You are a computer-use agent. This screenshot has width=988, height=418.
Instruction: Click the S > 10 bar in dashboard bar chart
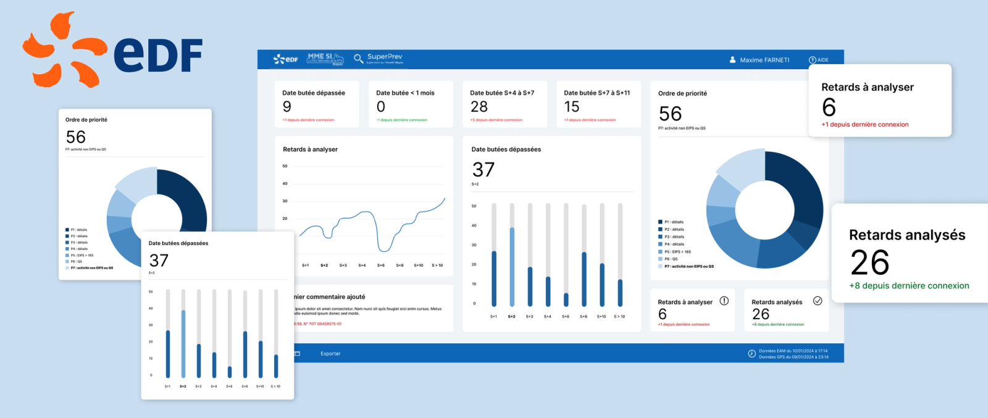(620, 293)
